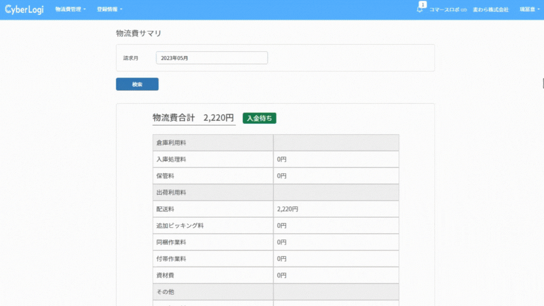Click the 同梱作業料 row label
The height and width of the screenshot is (306, 544).
(x=171, y=242)
